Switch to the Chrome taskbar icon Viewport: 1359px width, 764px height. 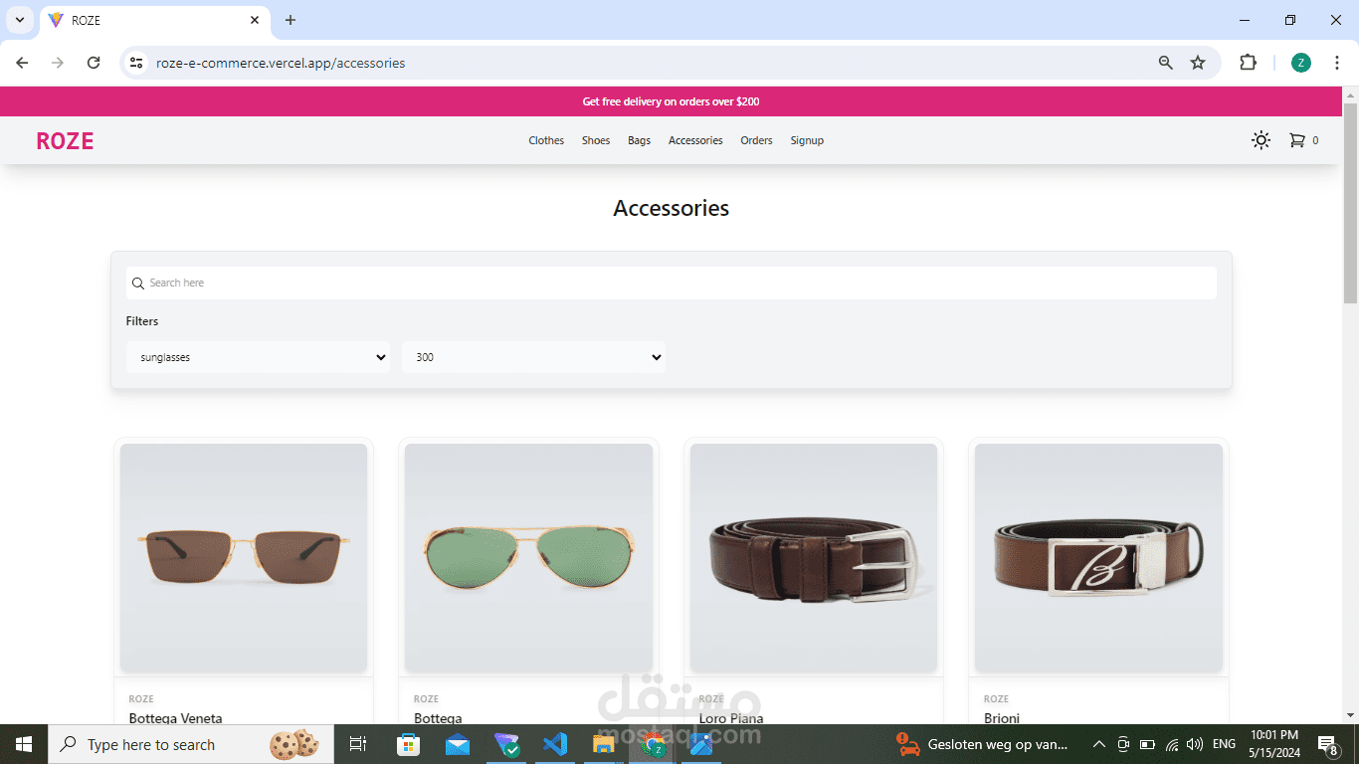(x=653, y=744)
